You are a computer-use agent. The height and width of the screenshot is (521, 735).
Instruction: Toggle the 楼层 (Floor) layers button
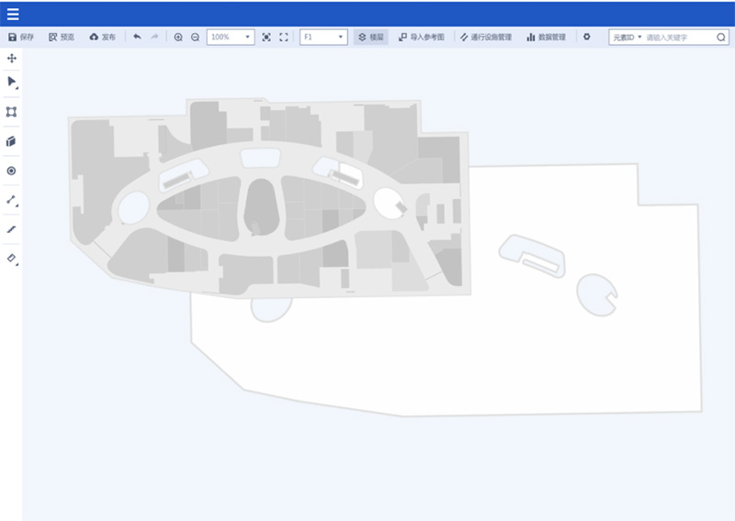[370, 38]
